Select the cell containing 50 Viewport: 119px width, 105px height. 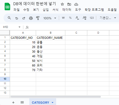[x=23, y=61]
